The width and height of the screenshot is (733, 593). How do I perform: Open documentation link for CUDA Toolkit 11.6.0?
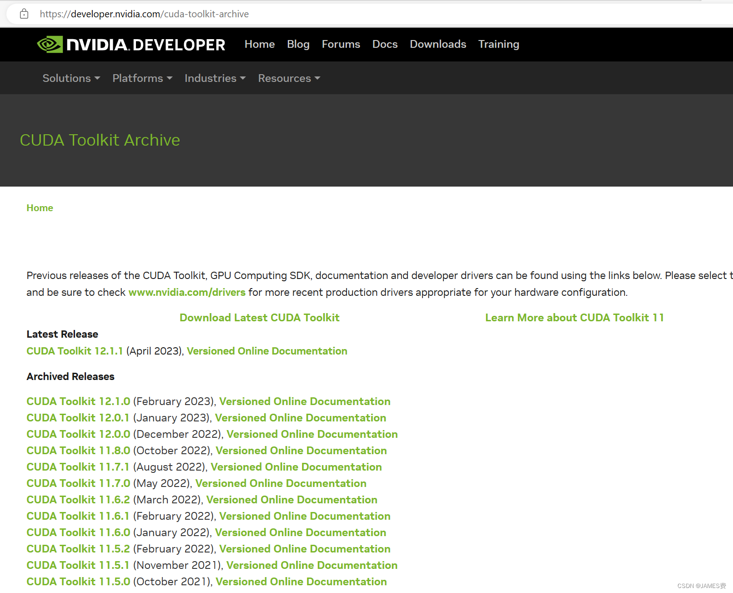click(301, 532)
